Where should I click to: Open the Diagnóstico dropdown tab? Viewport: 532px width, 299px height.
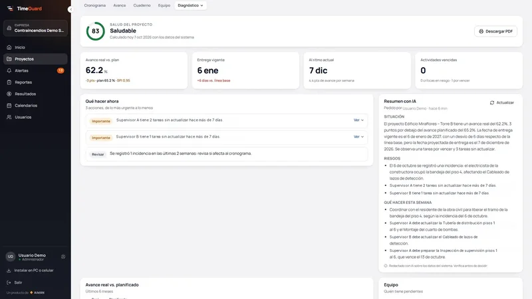(190, 5)
